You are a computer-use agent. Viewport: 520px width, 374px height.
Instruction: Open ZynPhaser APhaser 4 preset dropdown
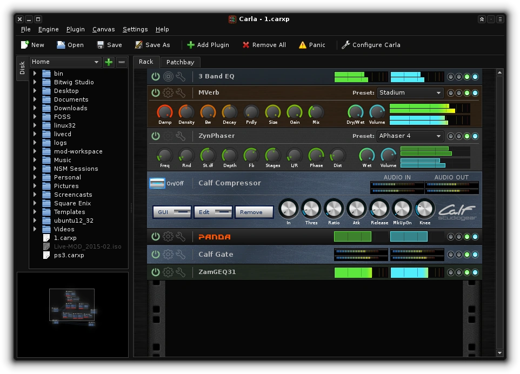[x=410, y=136]
